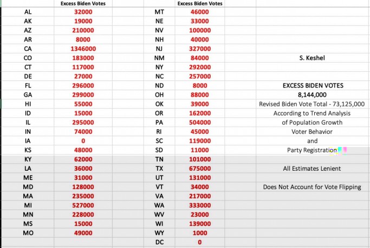This screenshot has width=370, height=248.
Task: Click the NY value 292000
Action: 200,67
